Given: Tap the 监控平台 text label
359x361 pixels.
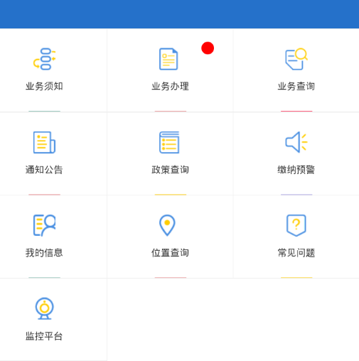Looking at the screenshot, I should pyautogui.click(x=44, y=336).
